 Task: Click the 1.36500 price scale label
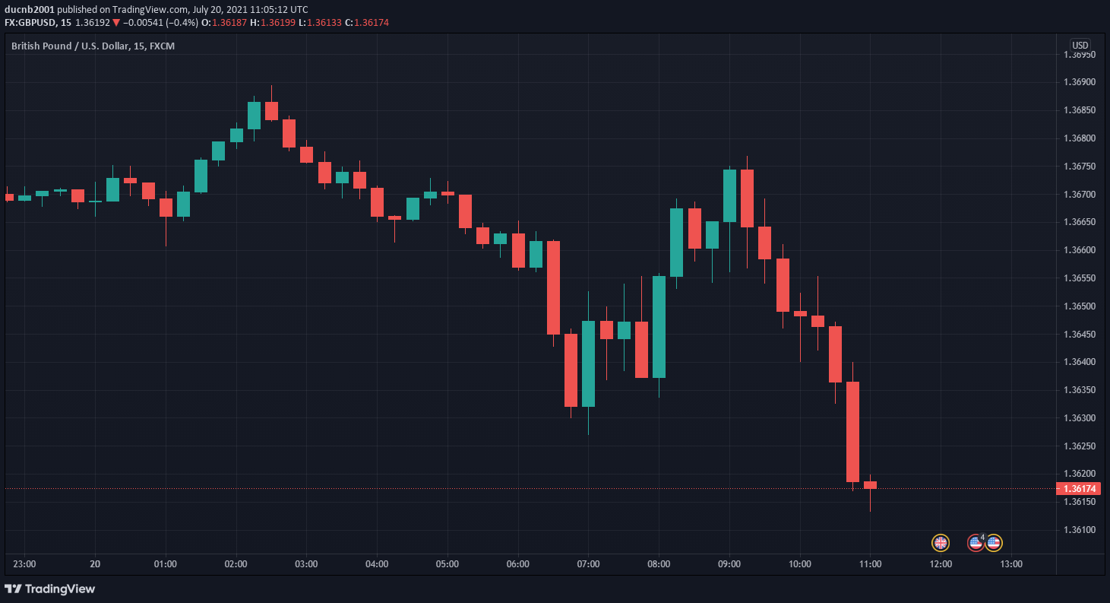click(x=1079, y=306)
